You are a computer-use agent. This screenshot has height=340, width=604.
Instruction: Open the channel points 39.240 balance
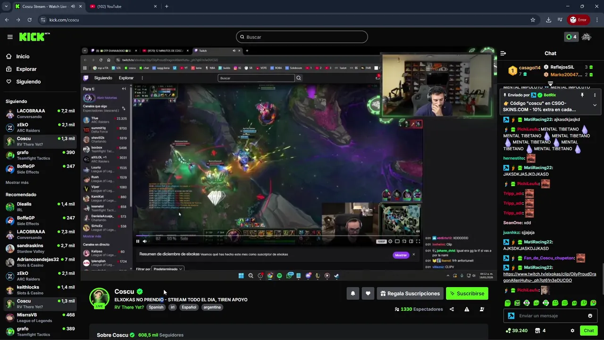516,331
